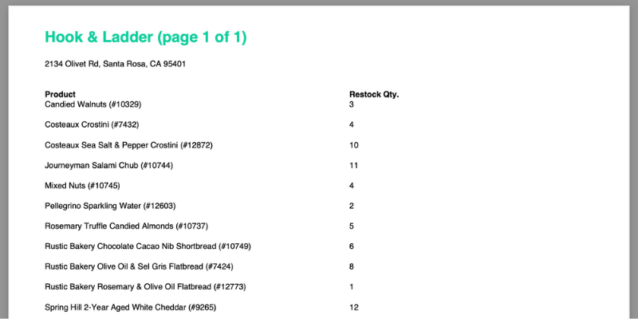Select Candied Walnuts (#10329) row

[x=93, y=104]
